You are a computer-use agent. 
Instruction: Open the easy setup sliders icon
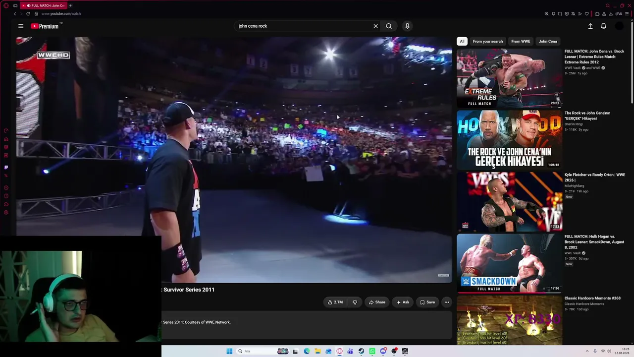click(627, 14)
